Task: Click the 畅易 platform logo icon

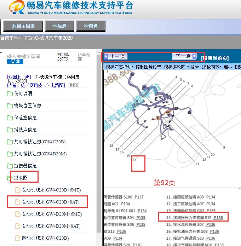Action: click(x=17, y=7)
